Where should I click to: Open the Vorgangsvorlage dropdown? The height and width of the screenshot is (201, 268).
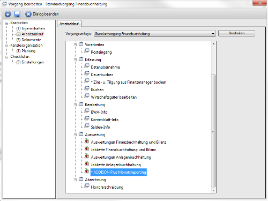coord(213,34)
